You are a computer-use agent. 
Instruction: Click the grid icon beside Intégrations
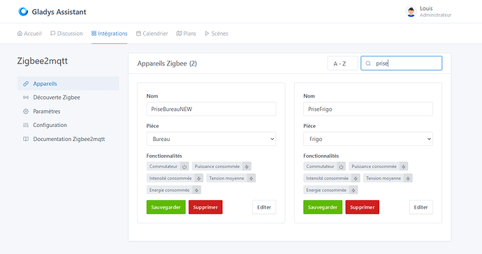94,33
